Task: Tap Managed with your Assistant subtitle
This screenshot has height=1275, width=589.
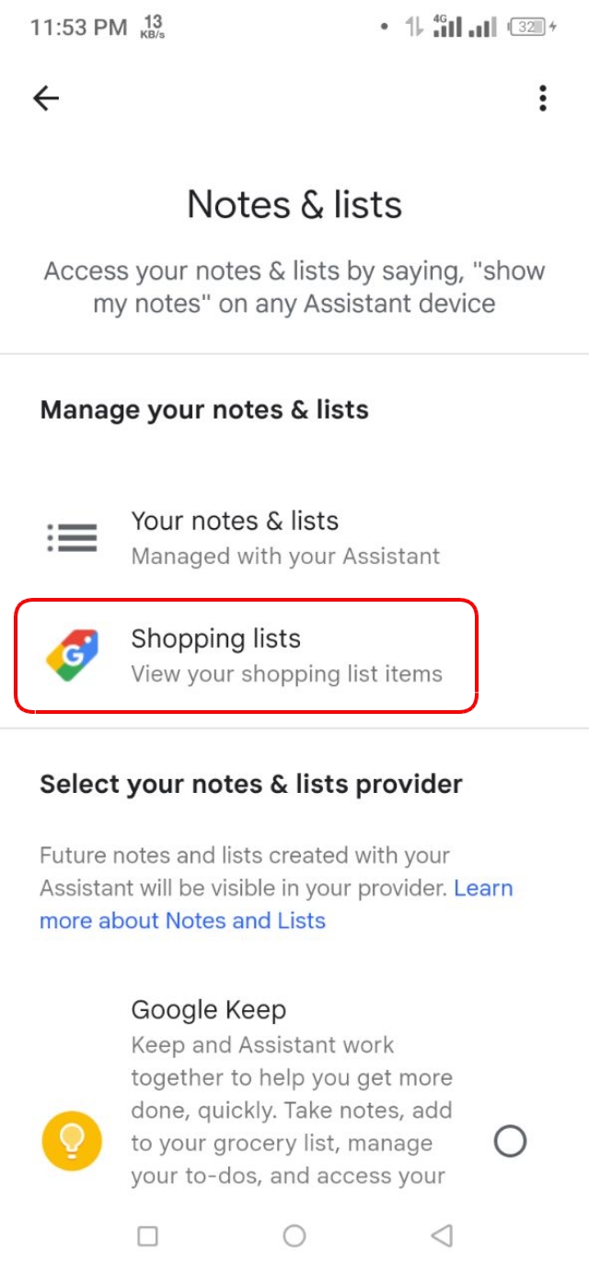Action: click(x=287, y=557)
